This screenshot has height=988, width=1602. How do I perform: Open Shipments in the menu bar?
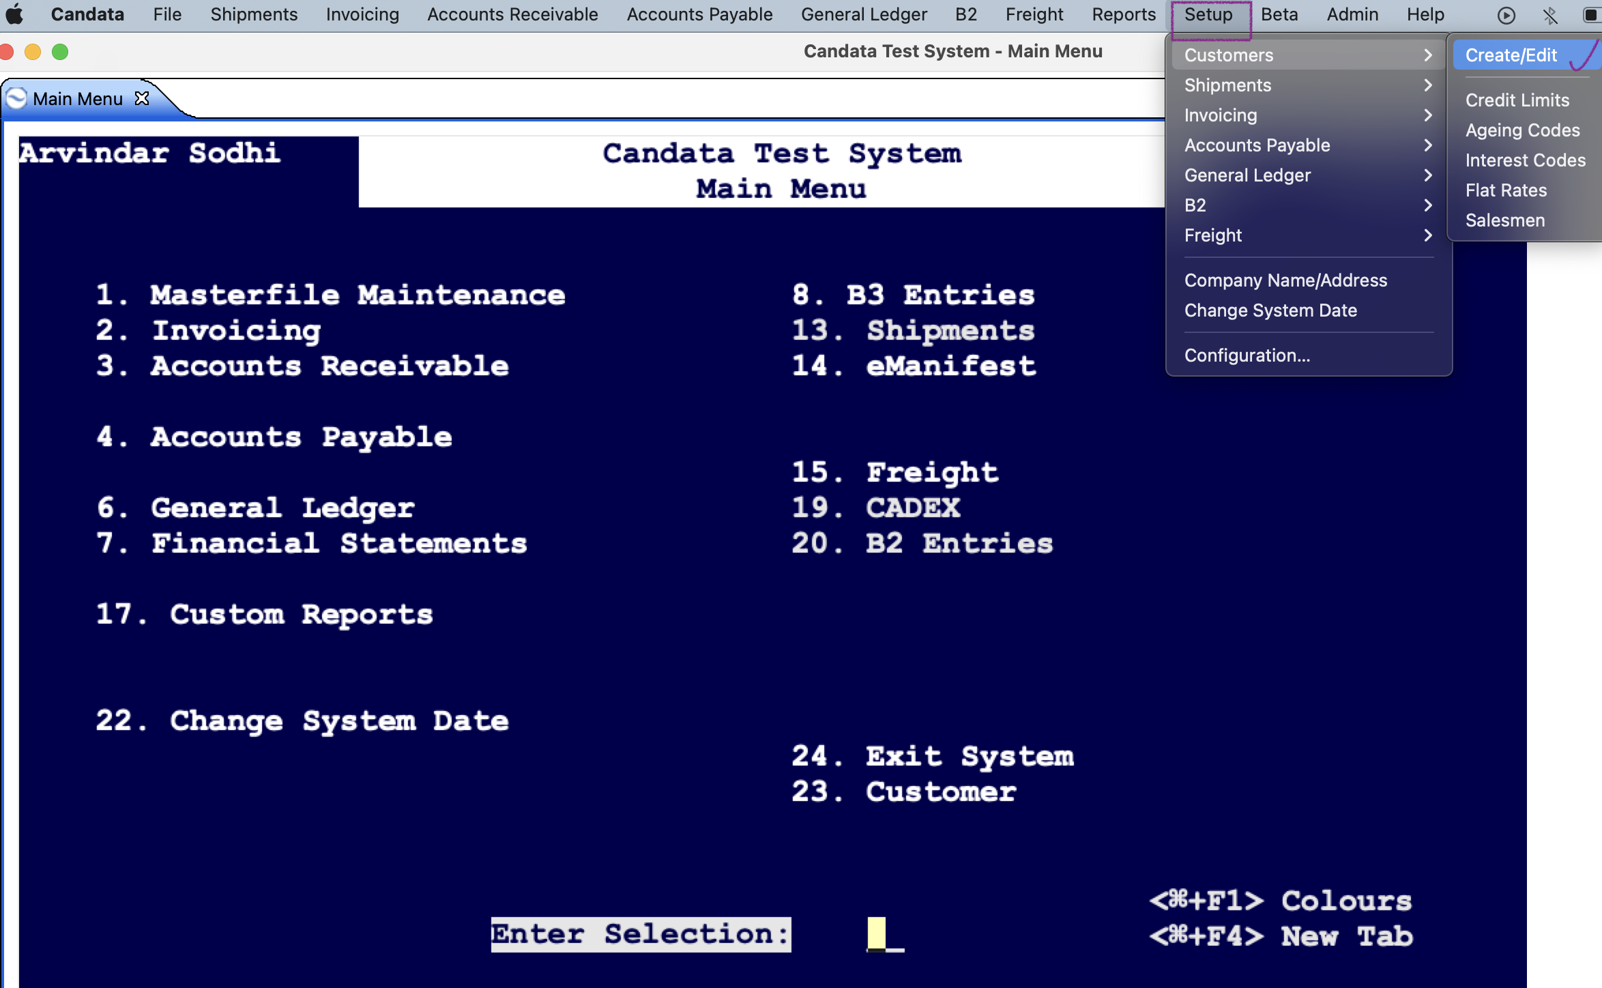click(x=254, y=14)
